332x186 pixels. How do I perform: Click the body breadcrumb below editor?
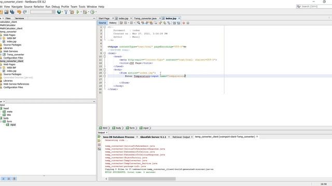tap(118, 128)
